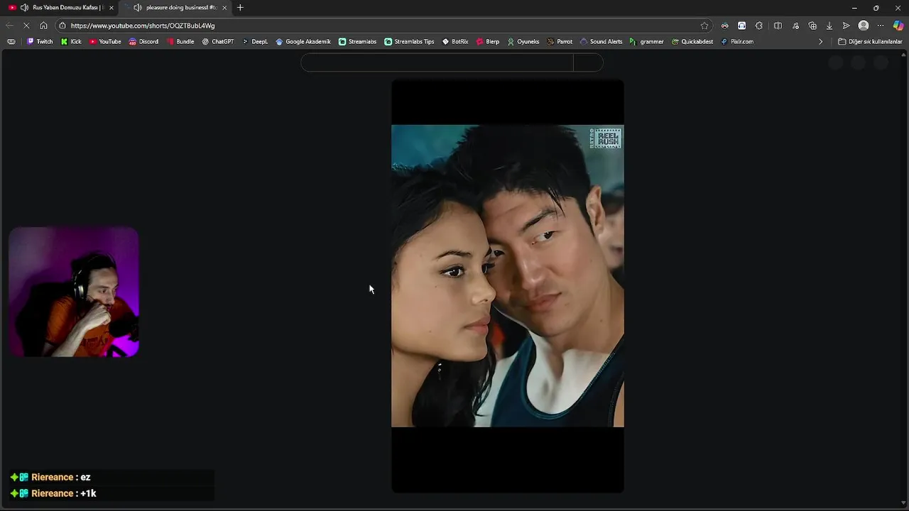Click the YouTube shorts URL address bar
909x511 pixels.
pyautogui.click(x=383, y=26)
